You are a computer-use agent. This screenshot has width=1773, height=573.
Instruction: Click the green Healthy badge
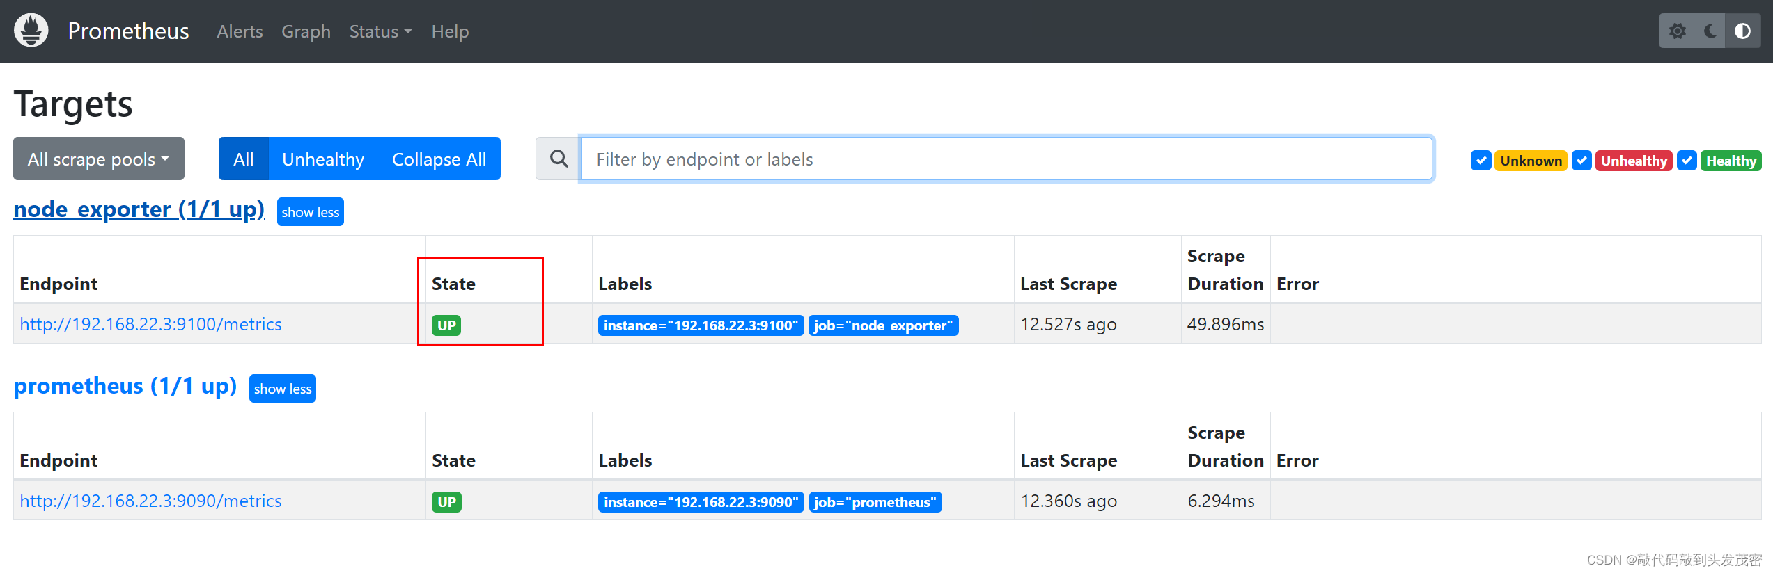[1731, 161]
